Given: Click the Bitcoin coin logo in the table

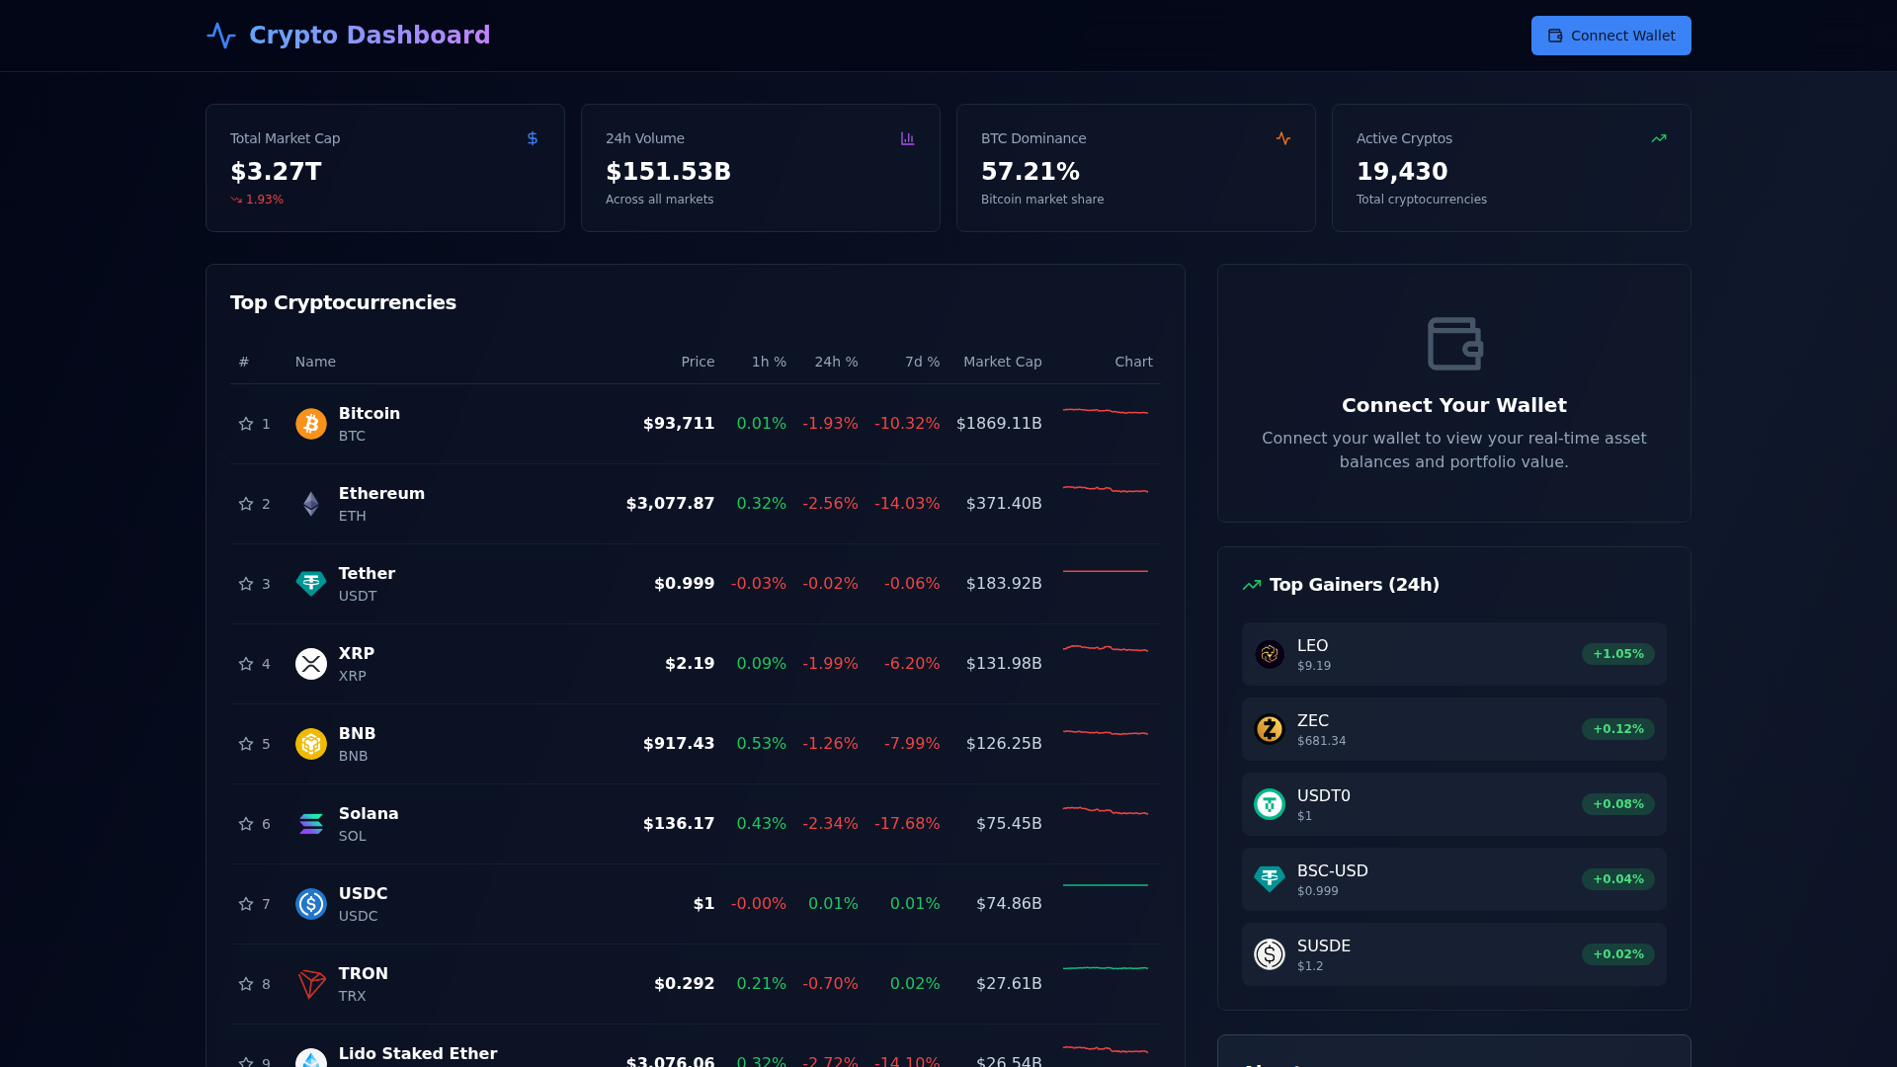Looking at the screenshot, I should coord(310,423).
